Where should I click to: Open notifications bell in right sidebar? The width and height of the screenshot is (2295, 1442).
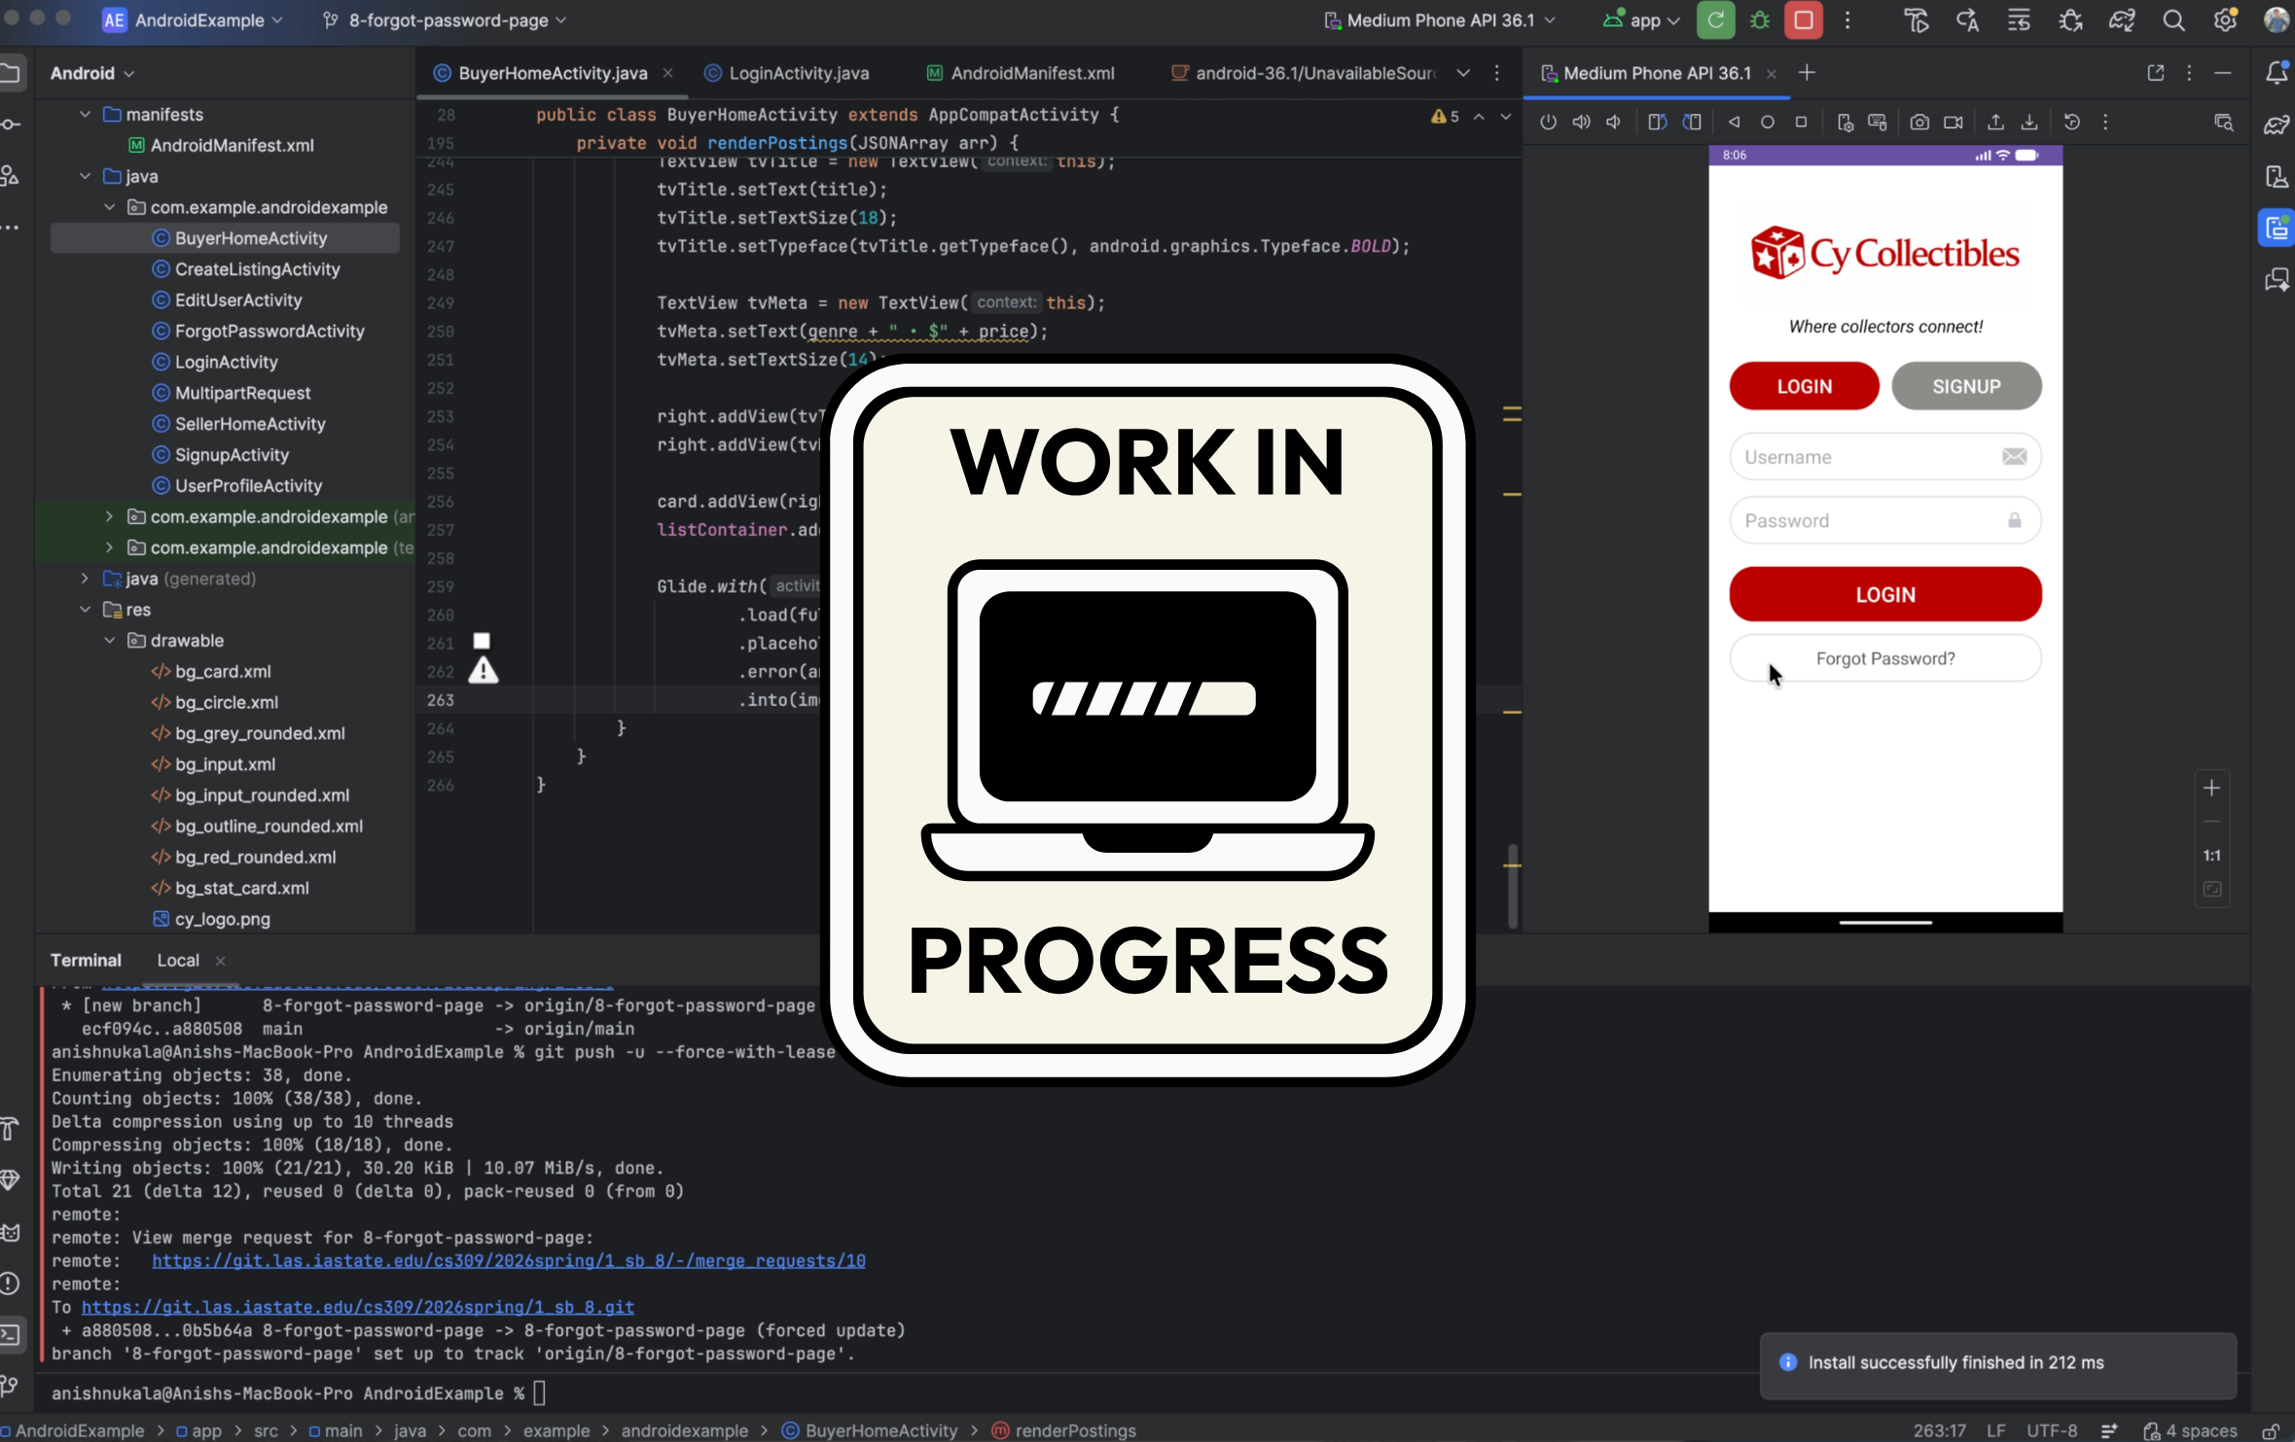pyautogui.click(x=2277, y=73)
